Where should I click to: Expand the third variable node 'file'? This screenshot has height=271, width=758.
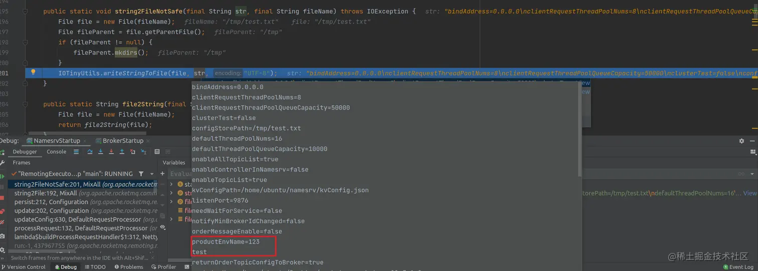pyautogui.click(x=172, y=202)
